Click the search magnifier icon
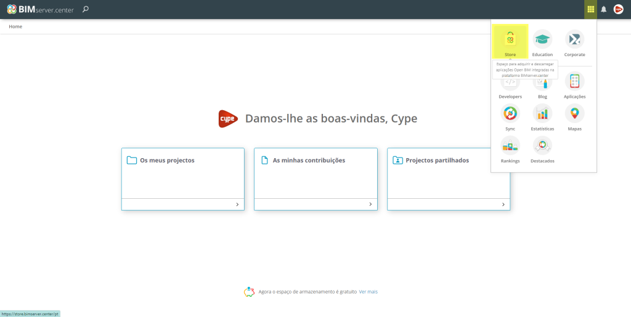The height and width of the screenshot is (317, 631). 86,9
